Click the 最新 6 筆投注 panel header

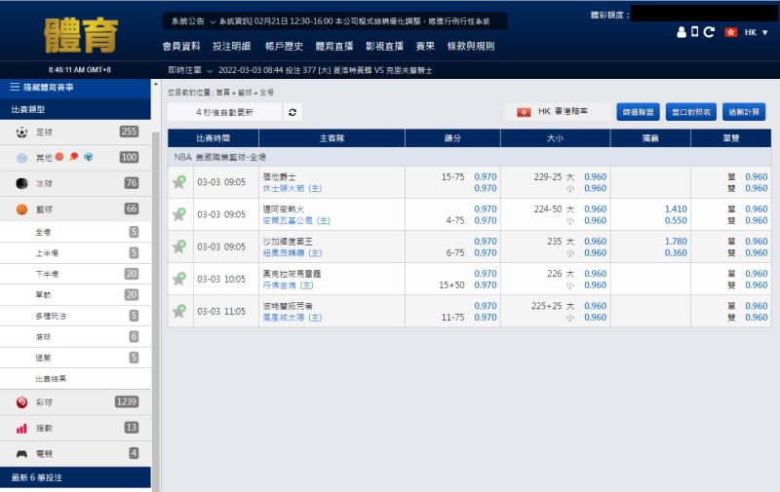[x=76, y=477]
